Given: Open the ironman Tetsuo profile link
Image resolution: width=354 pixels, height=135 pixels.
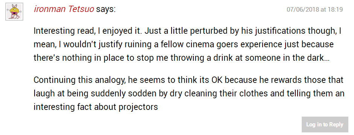Looking at the screenshot, I should [x=64, y=10].
